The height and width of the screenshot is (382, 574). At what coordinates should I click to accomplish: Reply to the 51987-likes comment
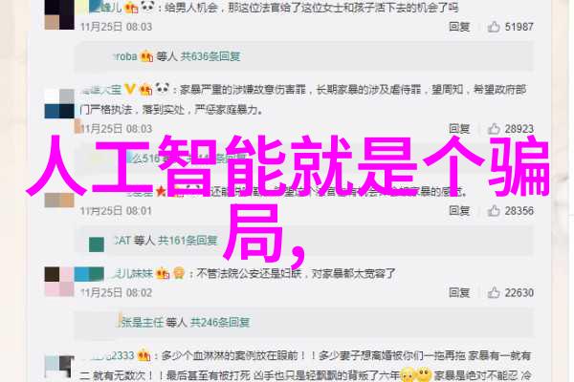click(459, 27)
